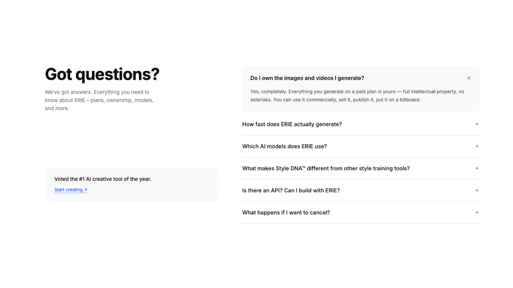Click the plus icon on the cancel question
Image resolution: width=513 pixels, height=288 pixels.
tap(477, 212)
